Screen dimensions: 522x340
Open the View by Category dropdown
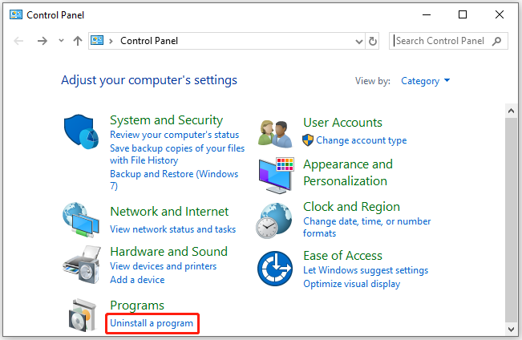point(426,81)
